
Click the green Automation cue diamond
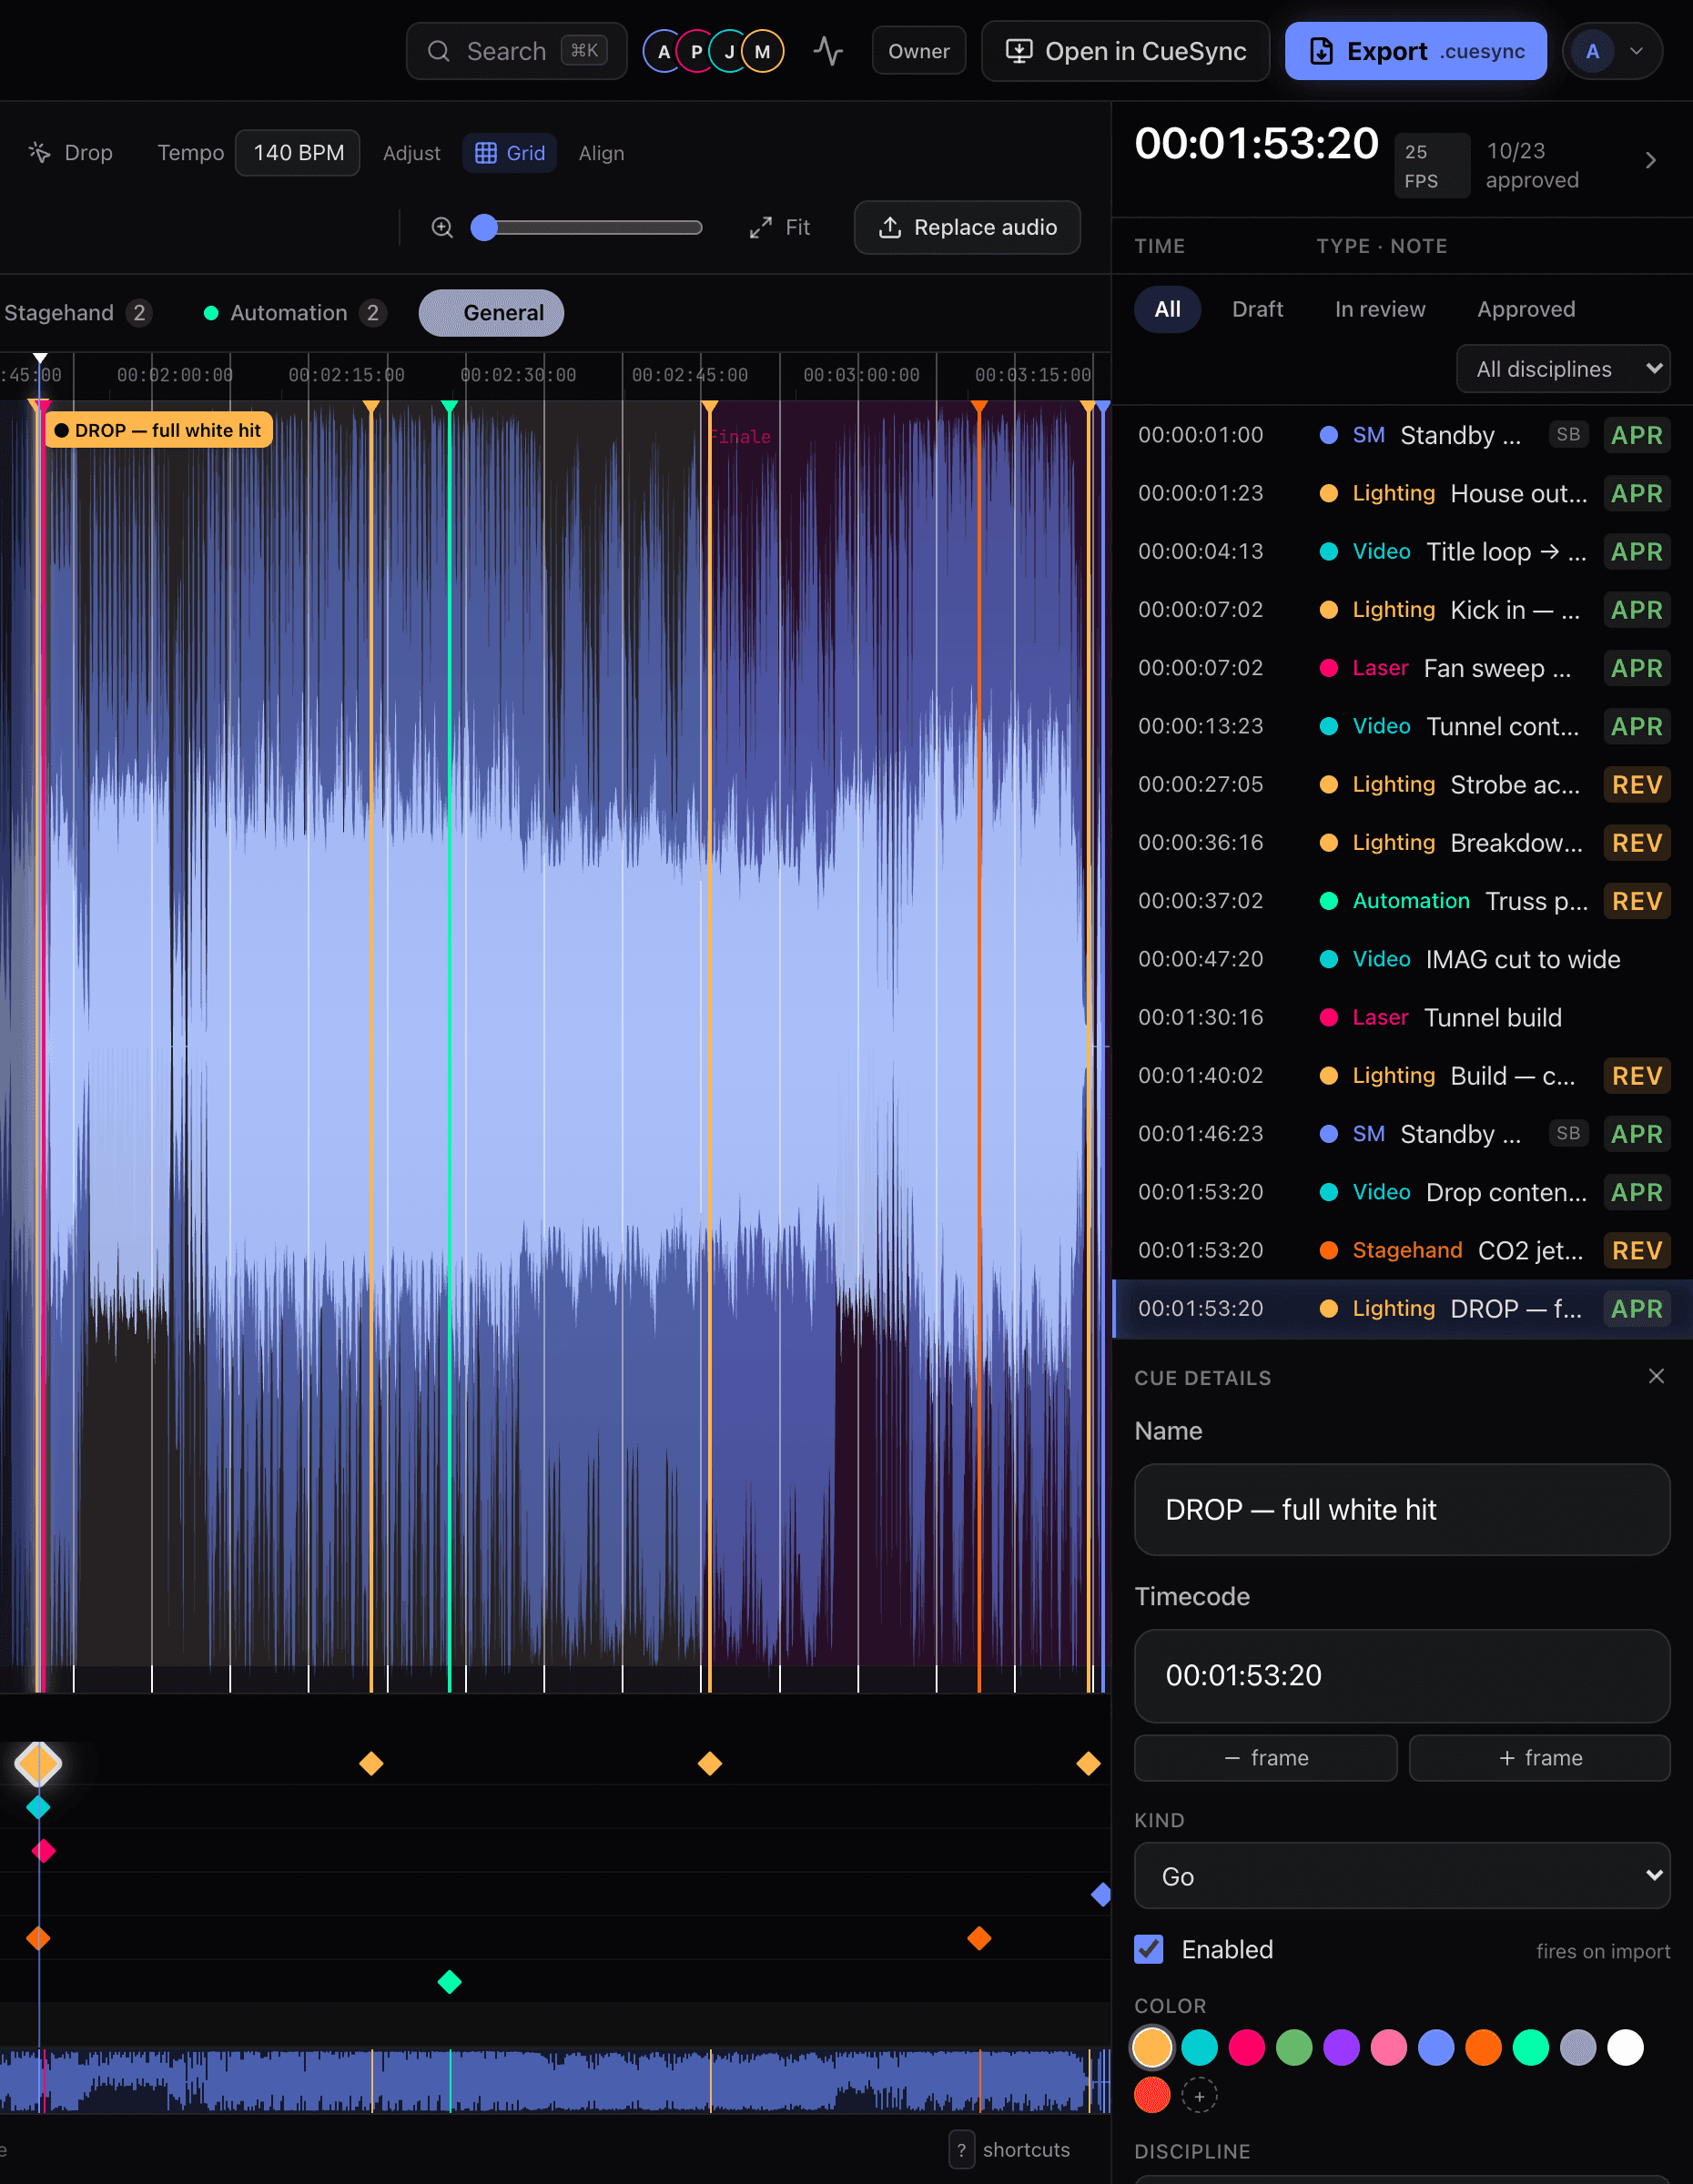pos(449,1981)
